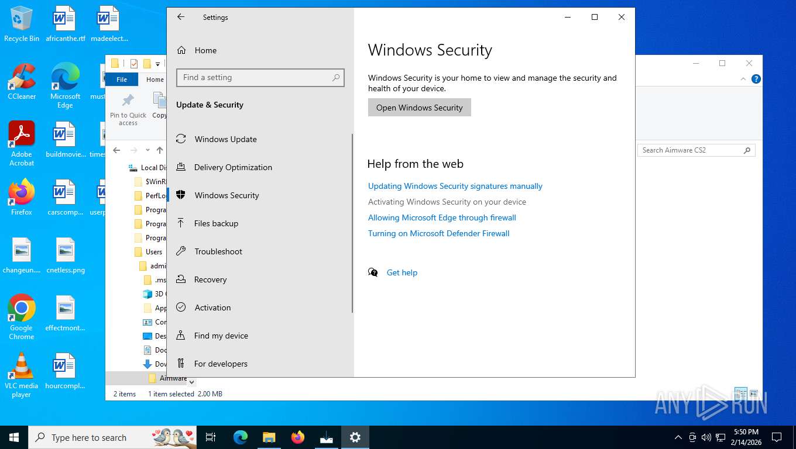Image resolution: width=796 pixels, height=449 pixels.
Task: Open Activation settings page
Action: coord(212,308)
